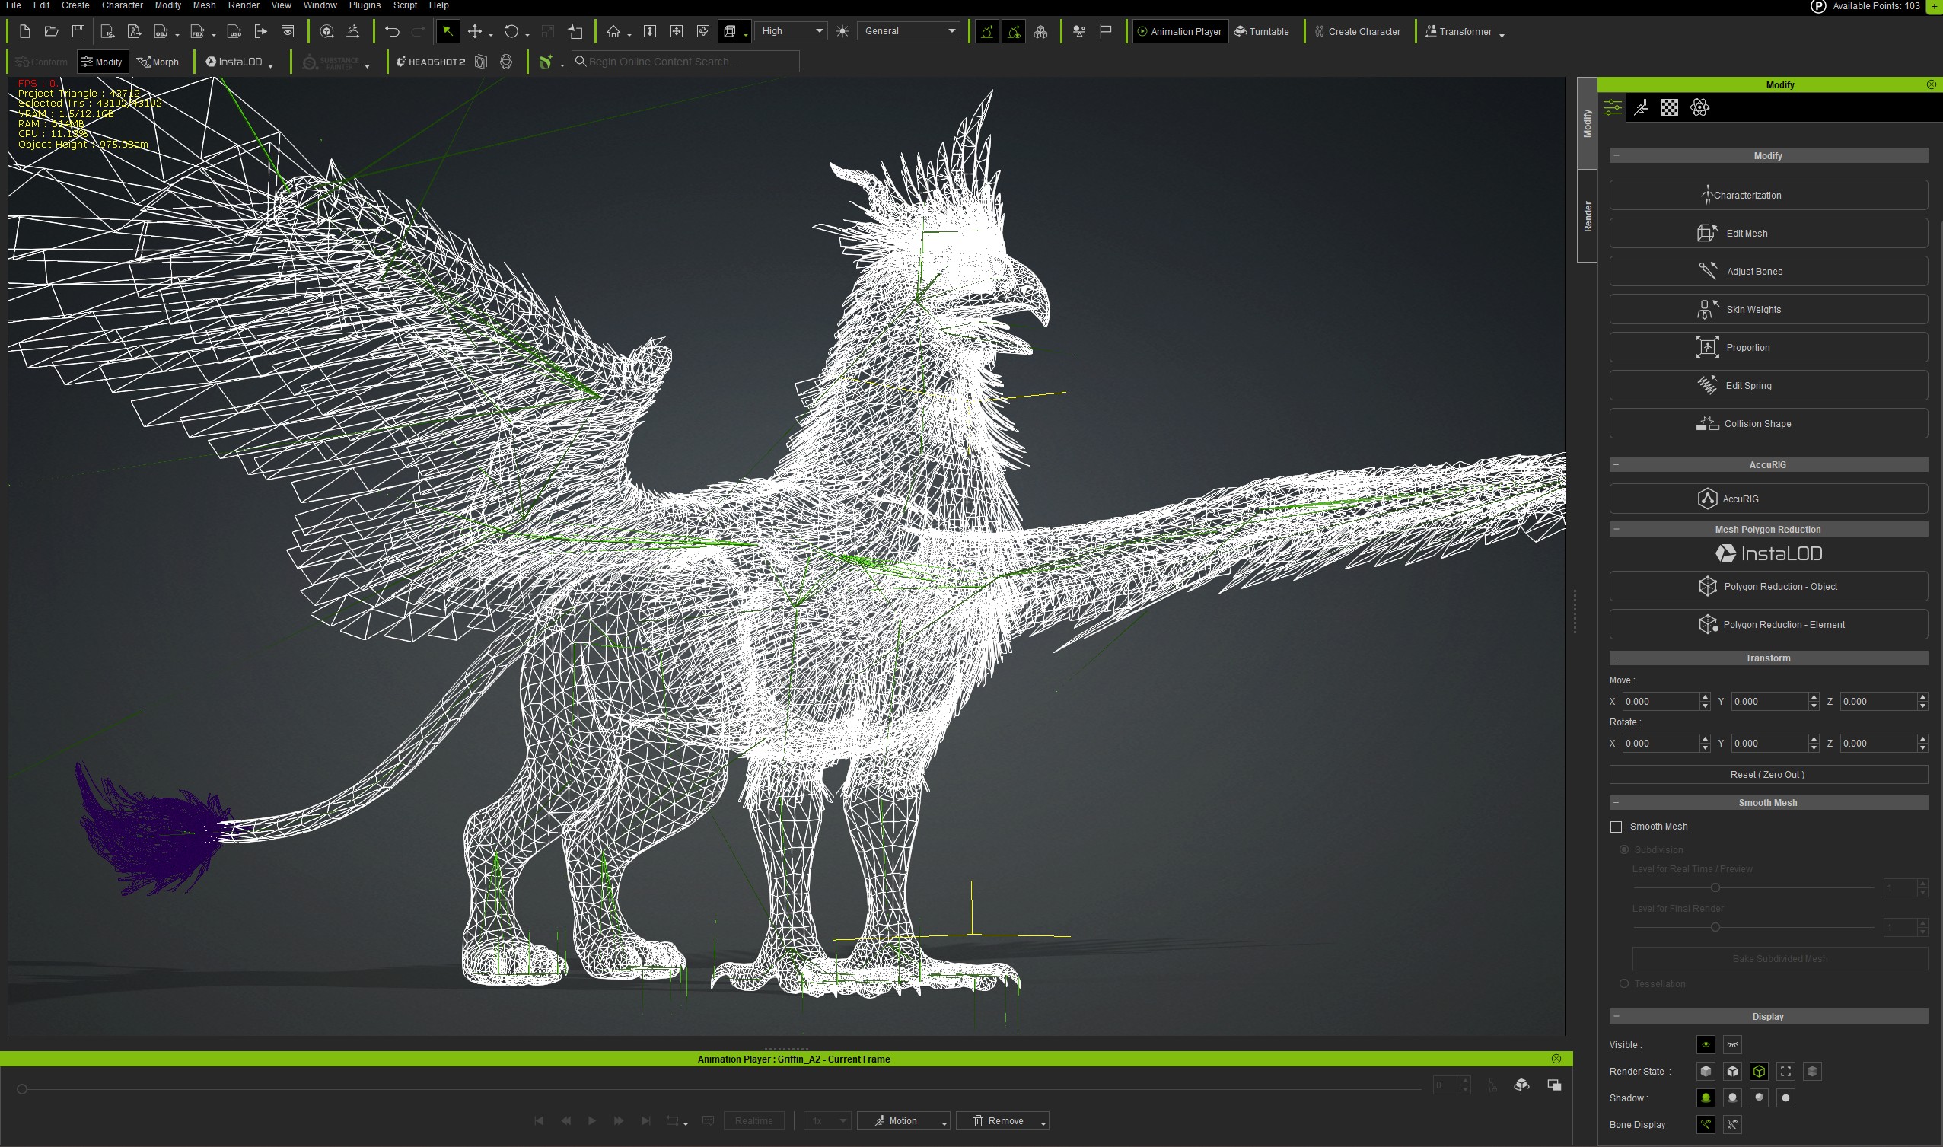This screenshot has width=1943, height=1147.
Task: Switch to the Render side tab
Action: (x=1588, y=216)
